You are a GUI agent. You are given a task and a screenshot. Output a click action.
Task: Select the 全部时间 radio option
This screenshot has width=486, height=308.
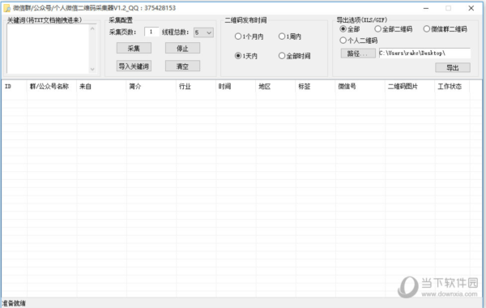(x=295, y=56)
